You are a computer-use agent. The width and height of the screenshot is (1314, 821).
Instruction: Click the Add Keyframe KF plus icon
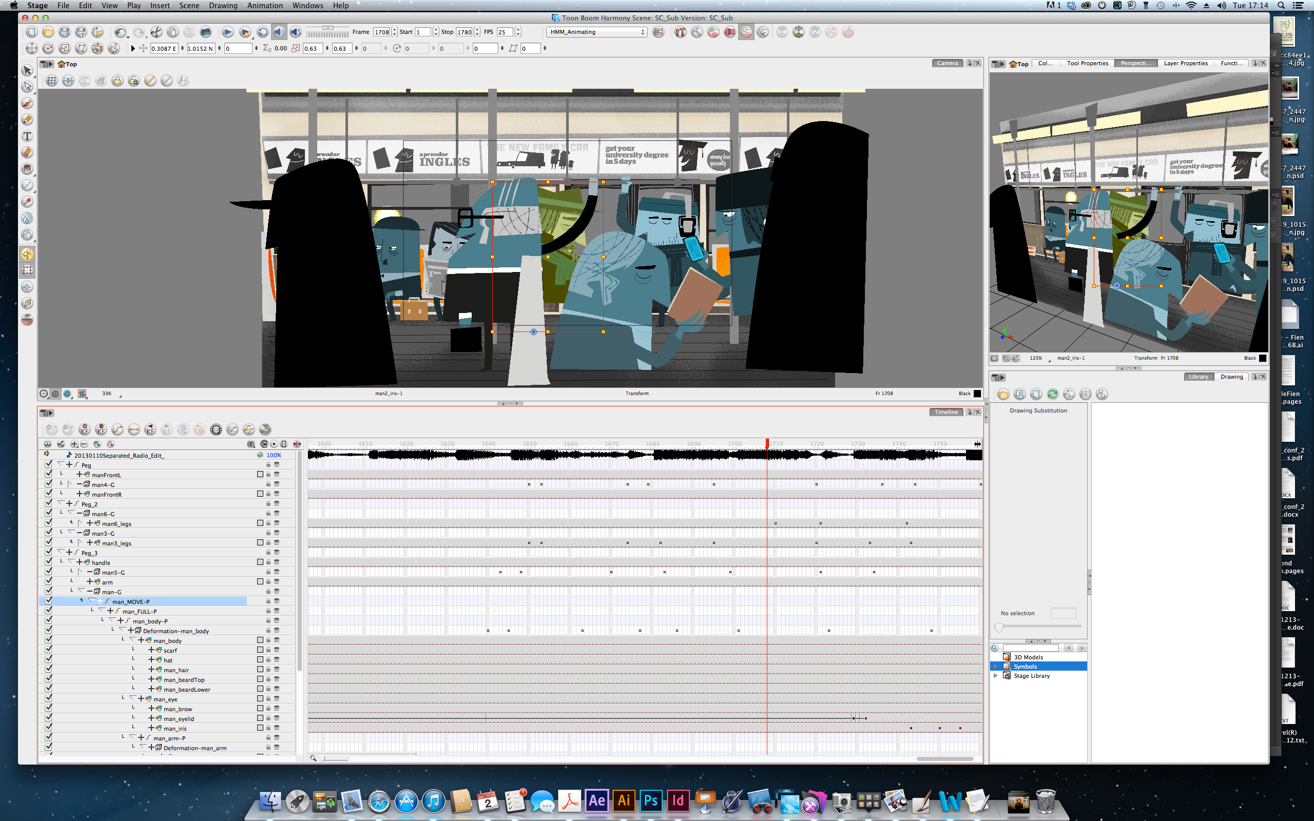(x=85, y=429)
